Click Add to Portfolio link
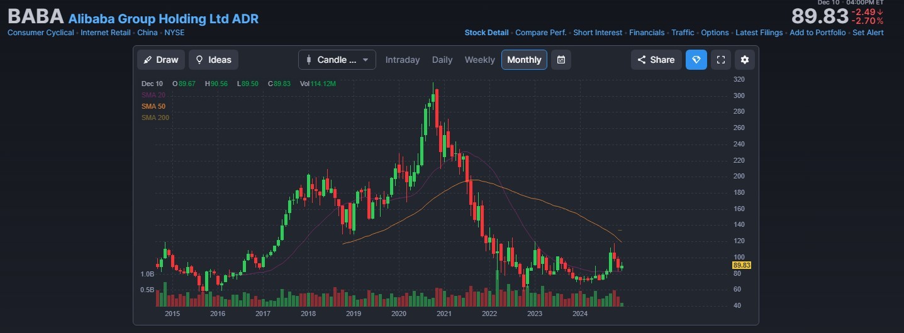Screen dimensions: 904x333 [x=818, y=33]
